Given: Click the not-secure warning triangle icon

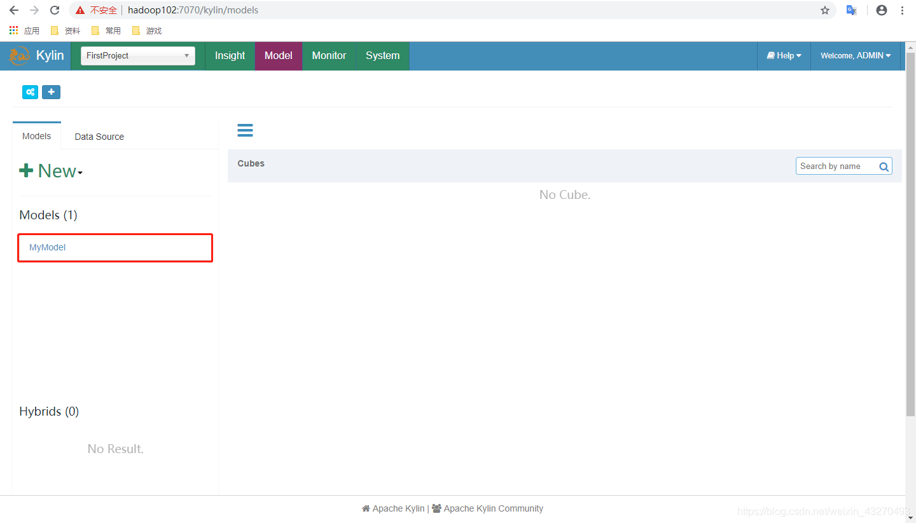Looking at the screenshot, I should [x=80, y=10].
